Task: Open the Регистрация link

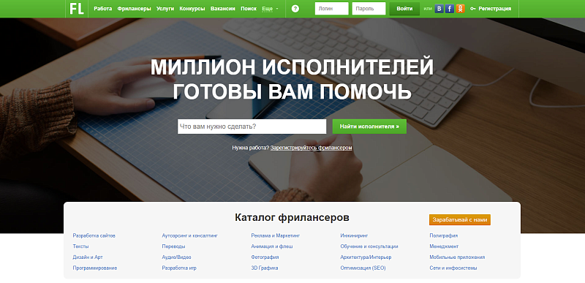Action: click(495, 9)
